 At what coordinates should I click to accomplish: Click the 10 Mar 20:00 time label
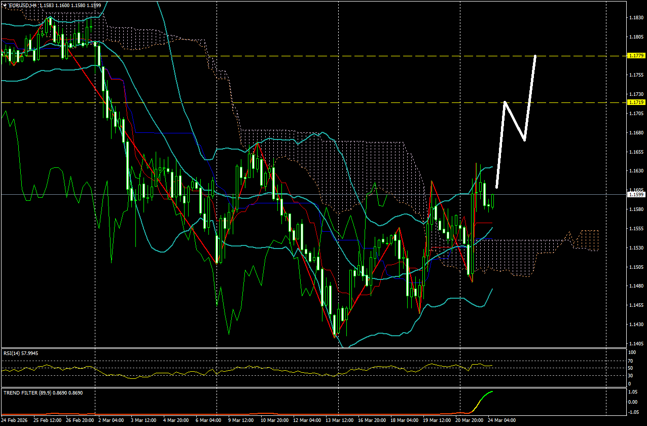coord(275,420)
